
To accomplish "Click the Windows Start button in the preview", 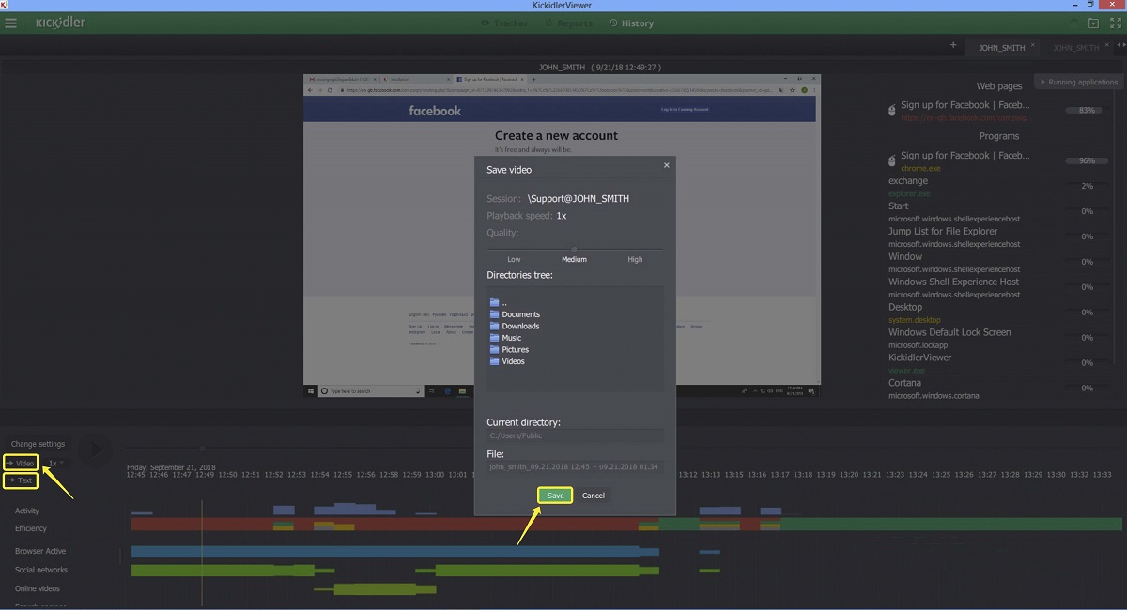I will pos(311,390).
